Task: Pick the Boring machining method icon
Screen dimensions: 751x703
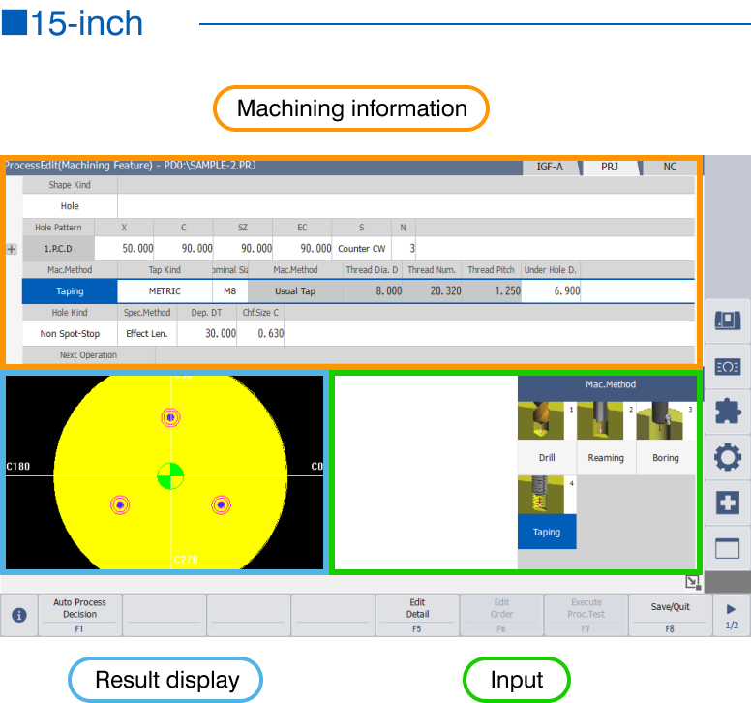Action: point(665,434)
